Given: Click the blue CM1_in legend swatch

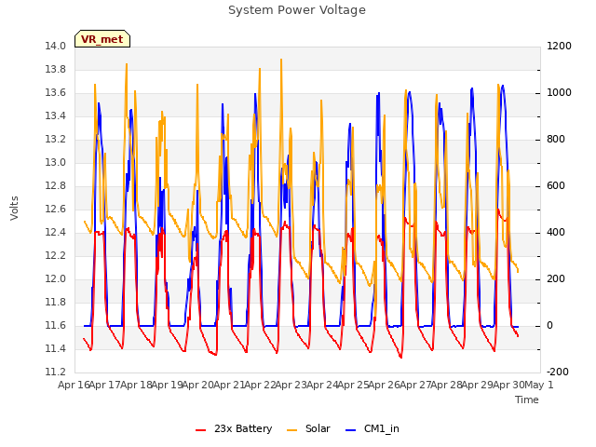Looking at the screenshot, I should click(351, 429).
